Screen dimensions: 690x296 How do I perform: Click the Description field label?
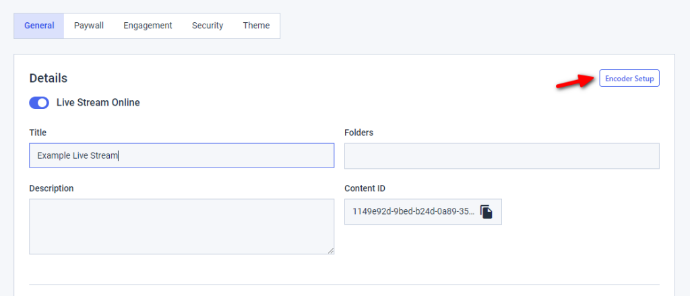[51, 188]
